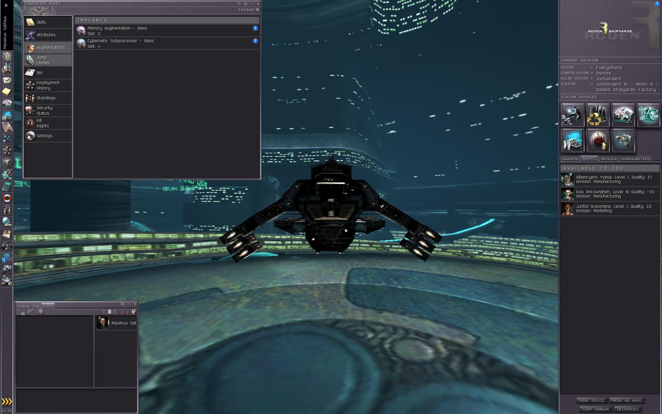Screen dimensions: 662x414
Task: Open the chat window settings circle icon
Action: [x=123, y=304]
